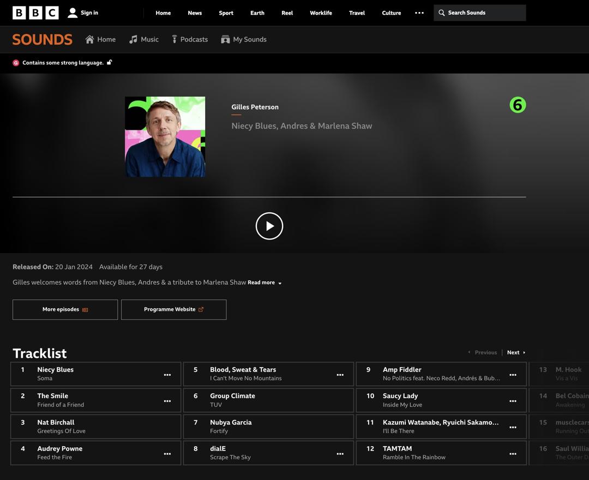Select the 'Inside My Love' song title

tap(402, 405)
